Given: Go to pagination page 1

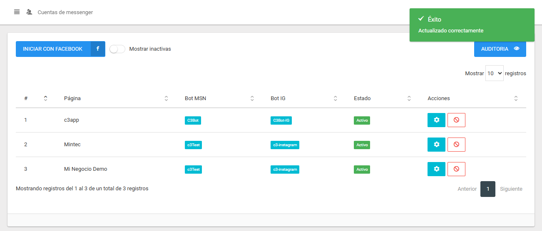Looking at the screenshot, I should coord(487,189).
